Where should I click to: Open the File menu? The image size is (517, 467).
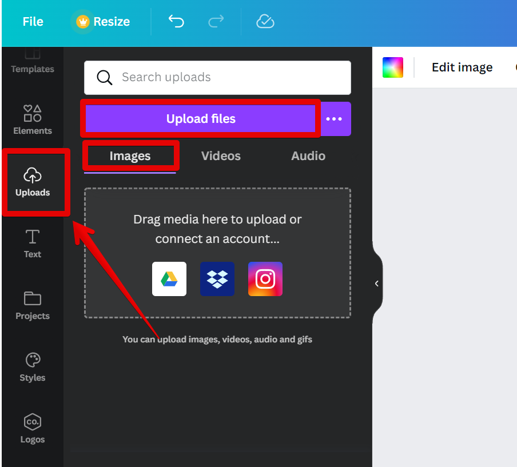[x=33, y=22]
